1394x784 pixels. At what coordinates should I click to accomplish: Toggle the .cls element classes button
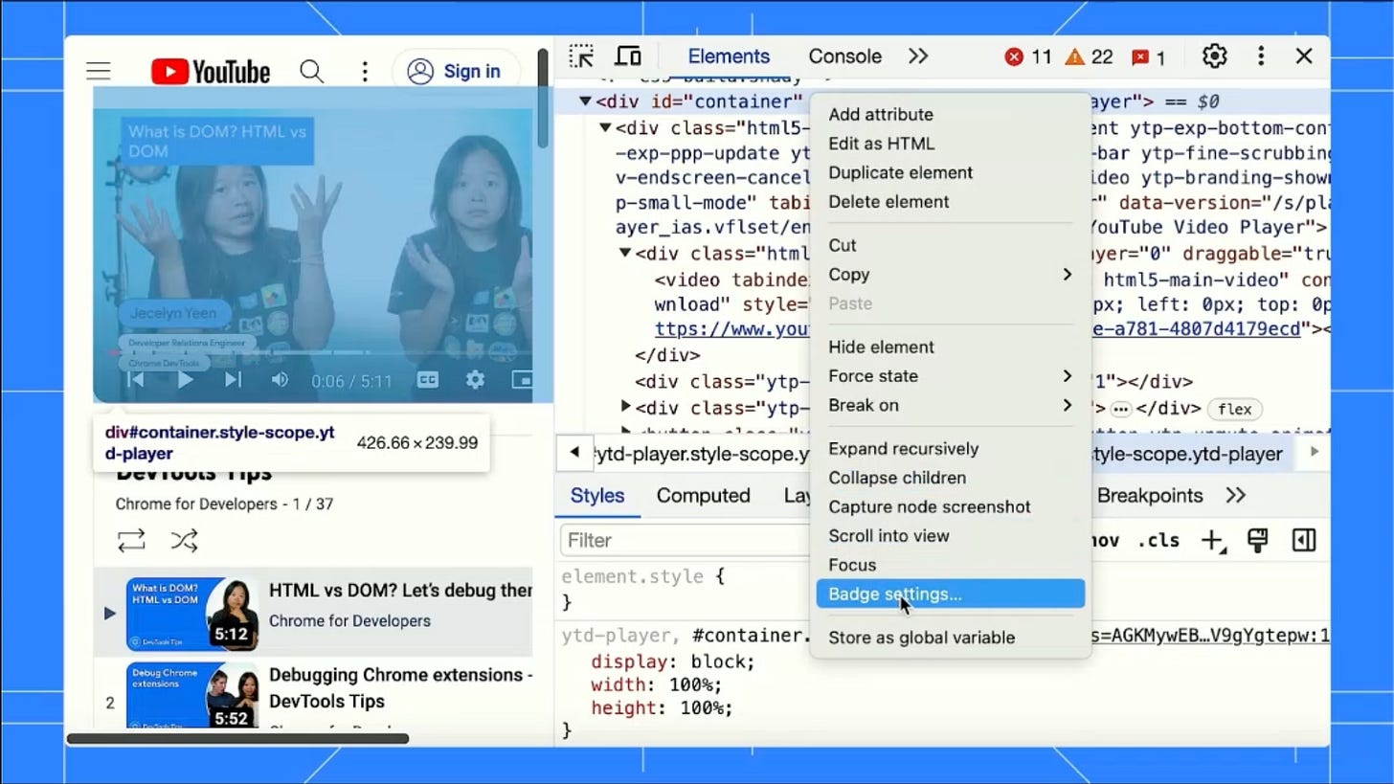pyautogui.click(x=1158, y=540)
